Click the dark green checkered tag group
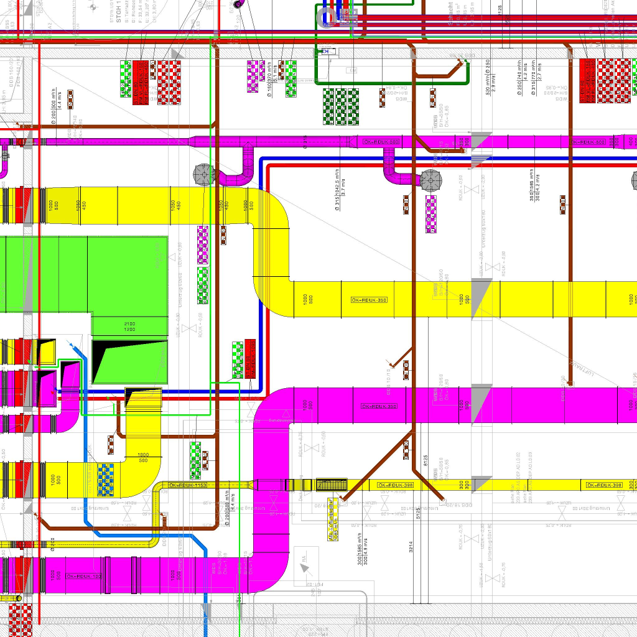637x637 pixels. pyautogui.click(x=341, y=106)
